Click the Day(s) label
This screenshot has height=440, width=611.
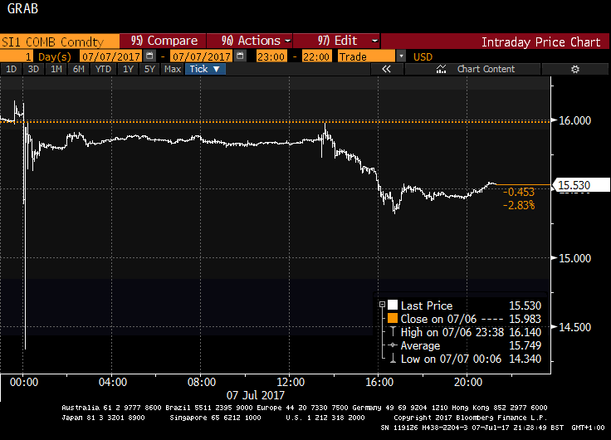point(55,57)
